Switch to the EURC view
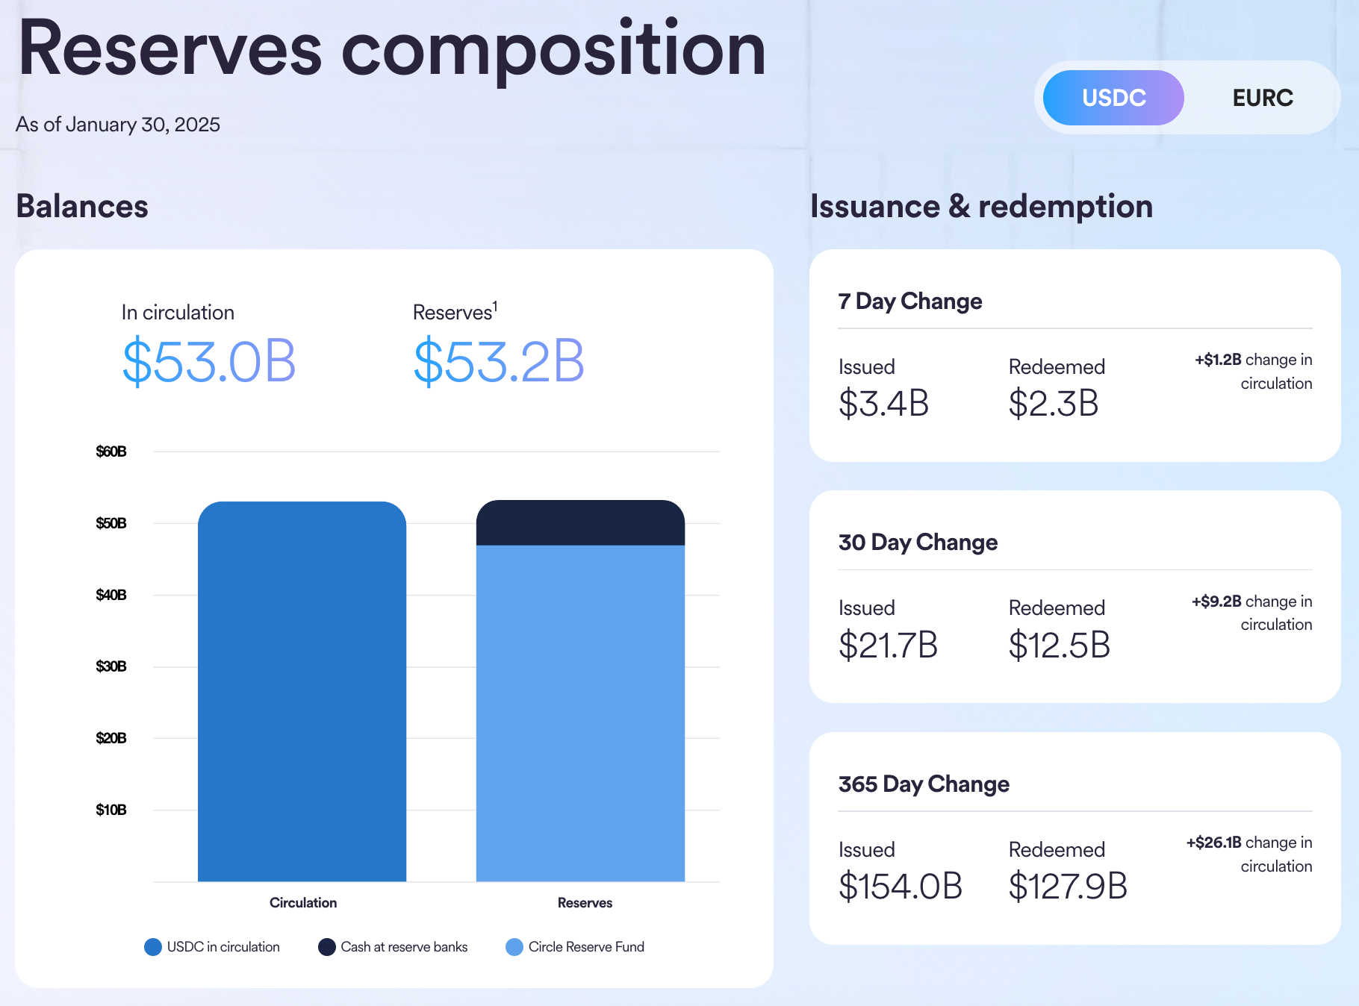Image resolution: width=1359 pixels, height=1006 pixels. coord(1262,97)
